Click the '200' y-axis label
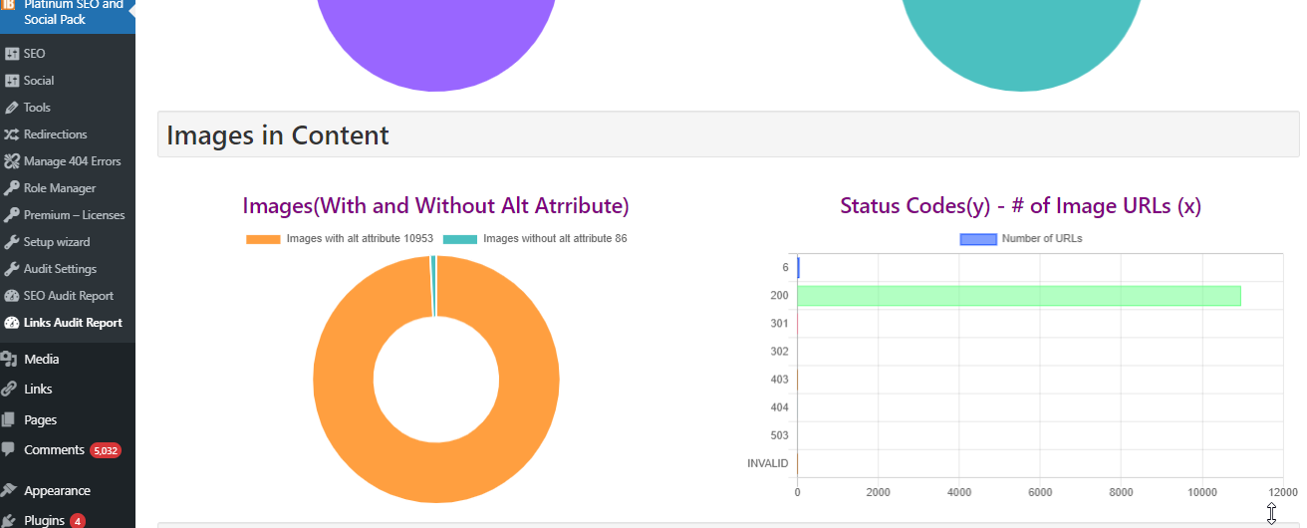The image size is (1307, 528). (779, 296)
